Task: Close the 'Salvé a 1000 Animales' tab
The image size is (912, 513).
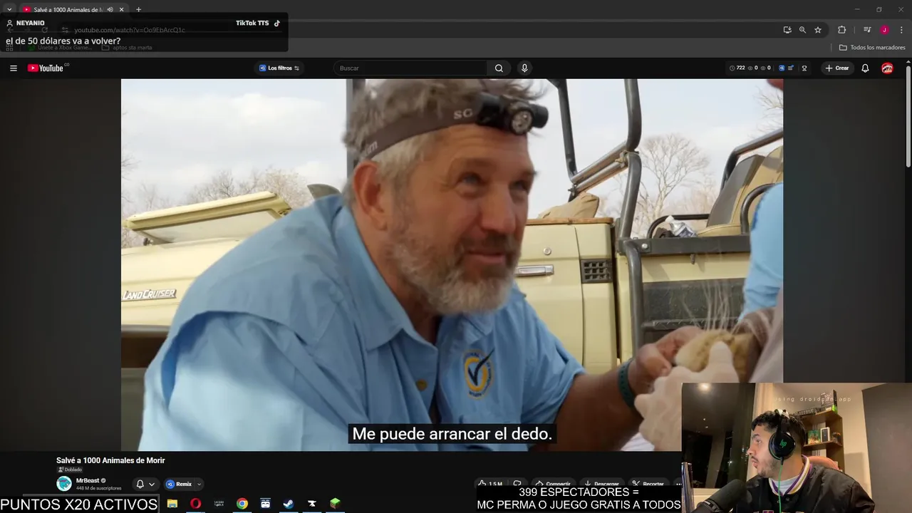Action: point(121,10)
